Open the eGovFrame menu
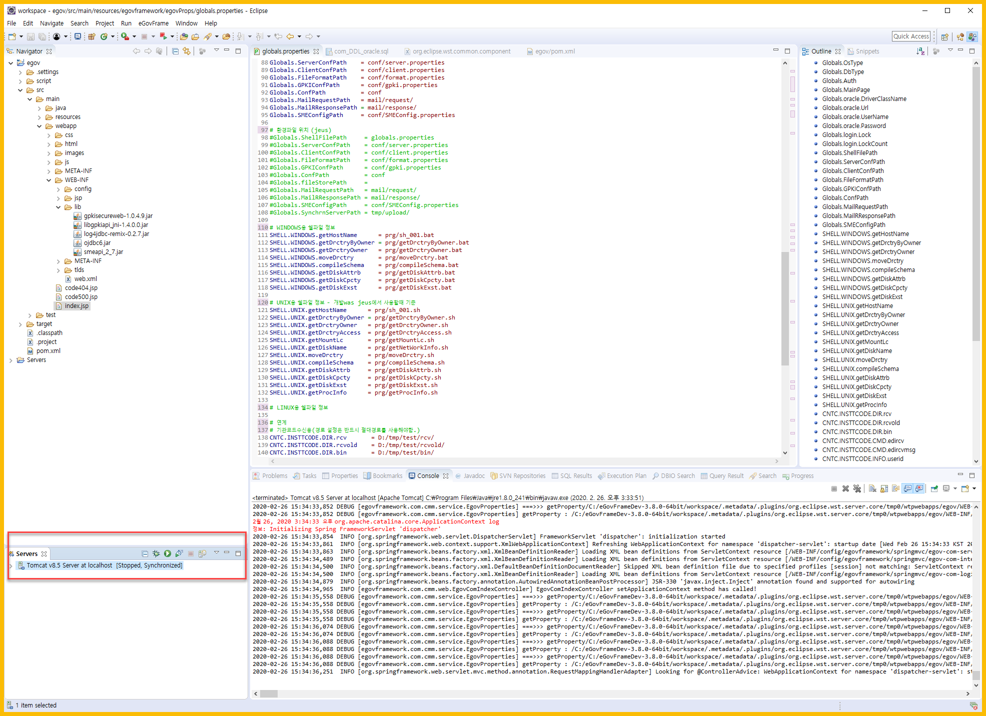The width and height of the screenshot is (986, 716). pos(153,23)
